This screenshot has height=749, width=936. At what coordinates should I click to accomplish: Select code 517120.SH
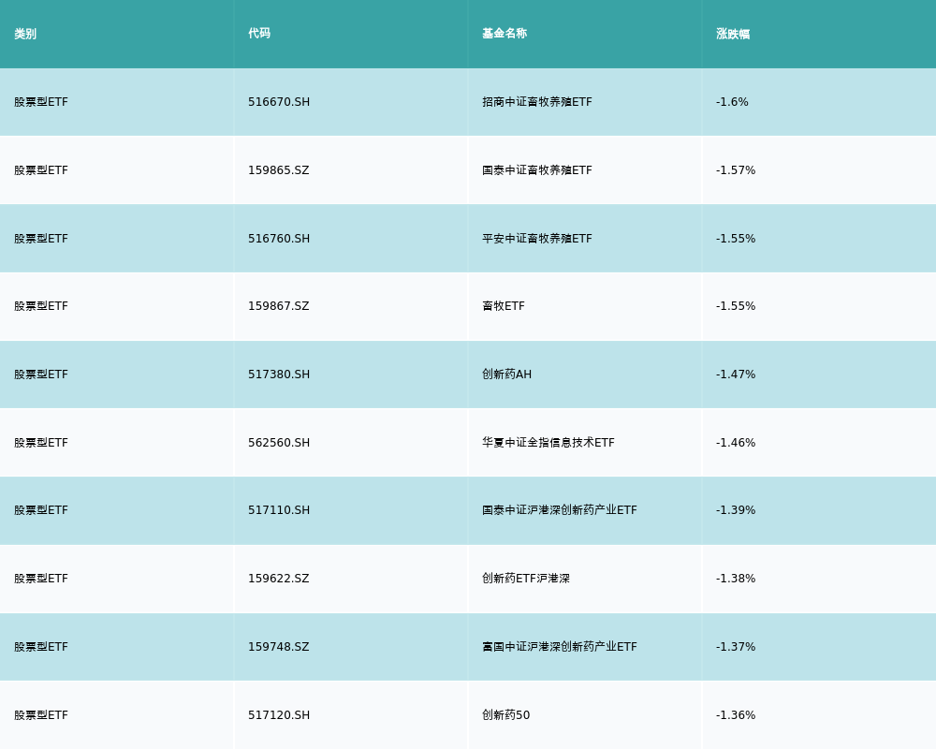coord(279,715)
